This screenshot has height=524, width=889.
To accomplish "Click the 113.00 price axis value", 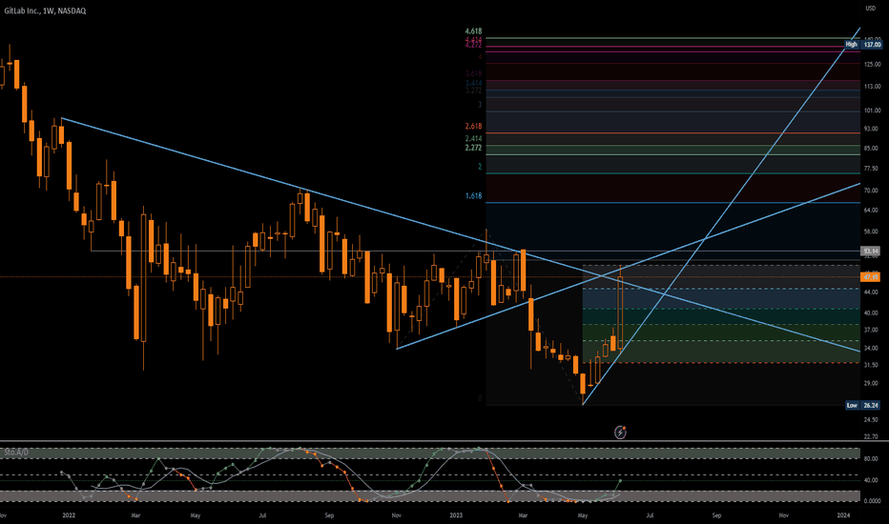I will tap(872, 87).
